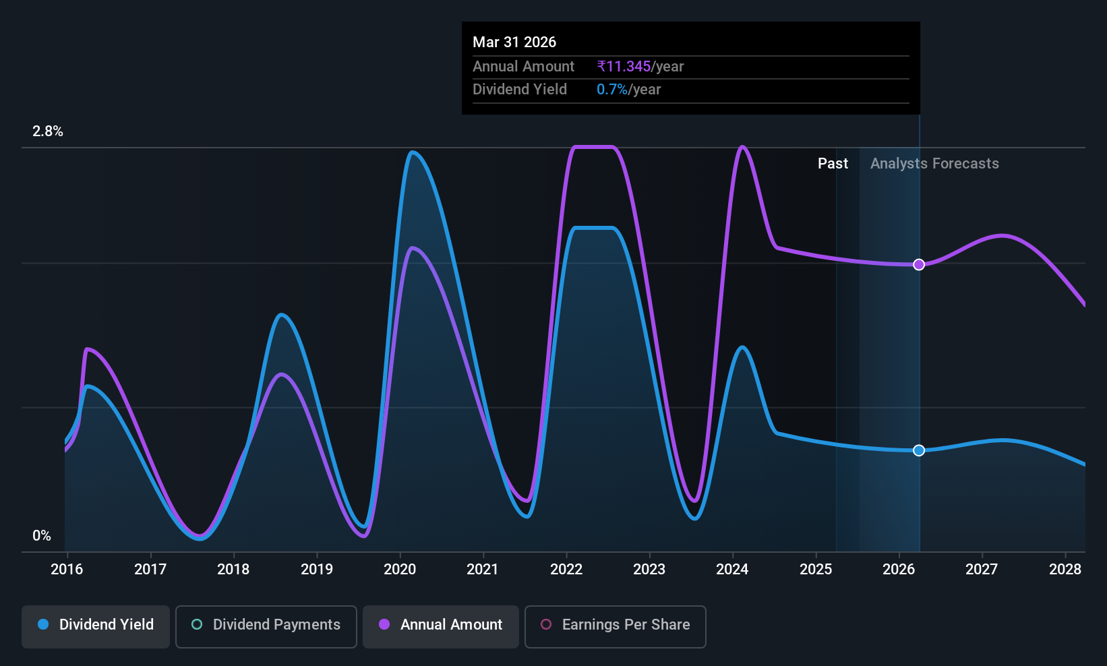The height and width of the screenshot is (666, 1107).
Task: Click the 'Annual Amount' tooltip row label
Action: click(x=523, y=67)
